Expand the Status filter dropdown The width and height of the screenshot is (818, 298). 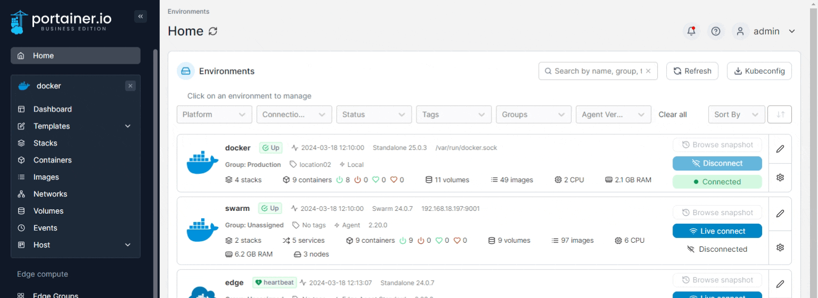point(374,114)
